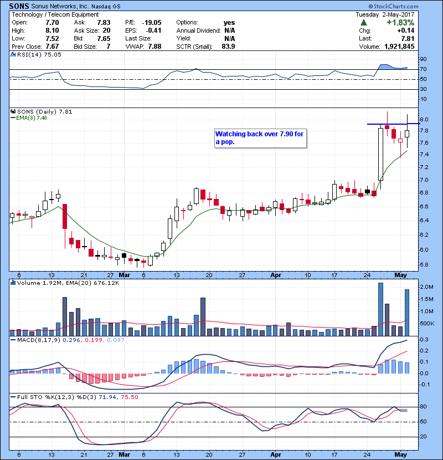Click the 90 level on the RSI axis
This screenshot has width=443, height=460.
coord(424,59)
